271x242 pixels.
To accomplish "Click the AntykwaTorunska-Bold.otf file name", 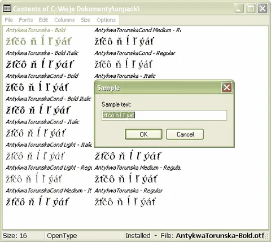I will pos(220,236).
